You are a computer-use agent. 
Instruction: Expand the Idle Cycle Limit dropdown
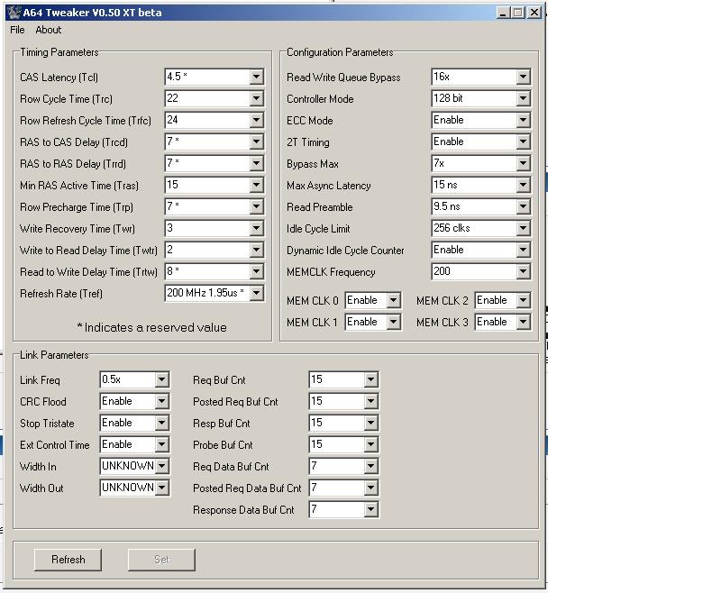524,228
